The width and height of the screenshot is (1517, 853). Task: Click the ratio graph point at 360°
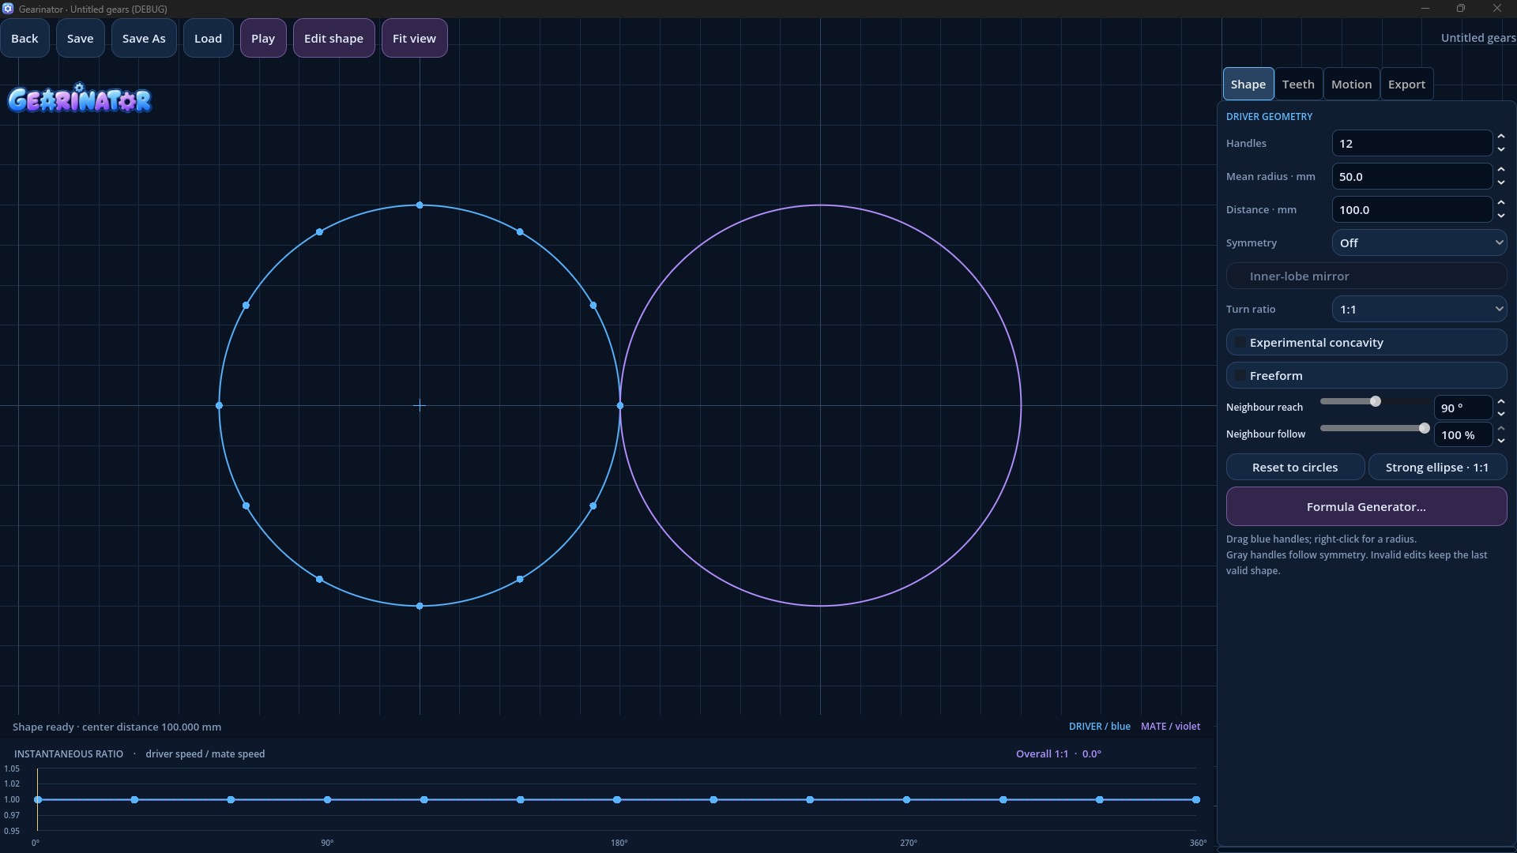tap(1196, 799)
